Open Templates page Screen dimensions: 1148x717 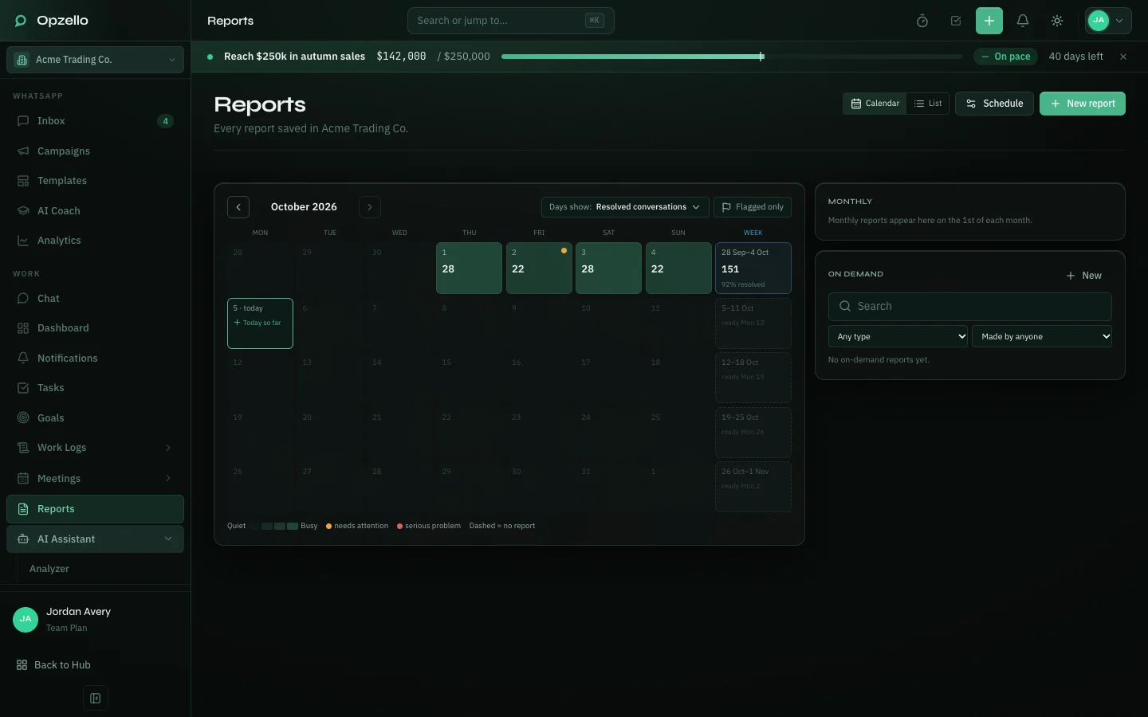click(95, 181)
